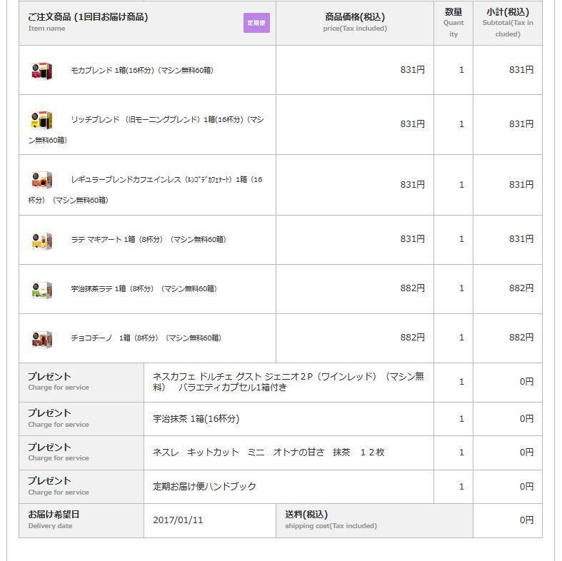562x561 pixels.
Task: Click the 882円 subtotal of 宇治抹茶ラテ
Action: pos(521,288)
